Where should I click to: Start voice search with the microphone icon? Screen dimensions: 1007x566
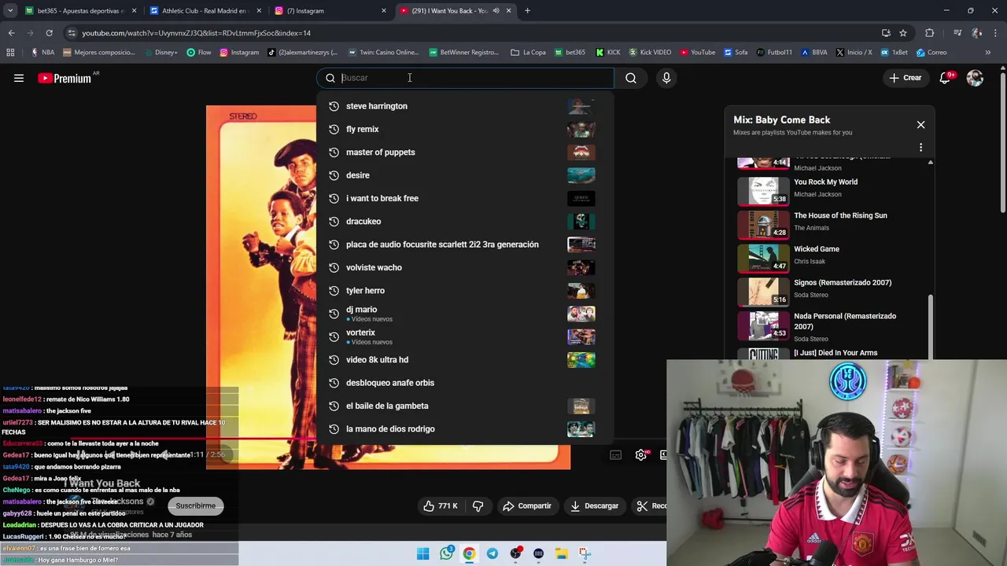(x=666, y=78)
